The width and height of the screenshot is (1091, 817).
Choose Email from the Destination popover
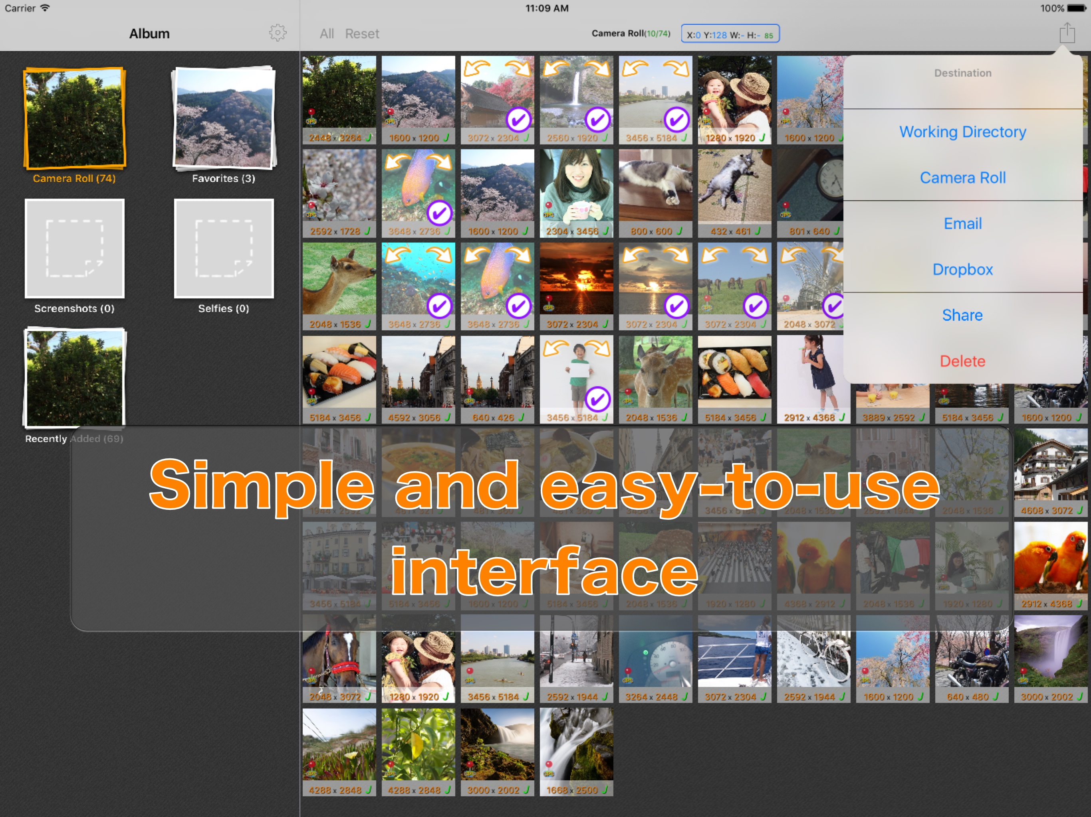point(962,224)
